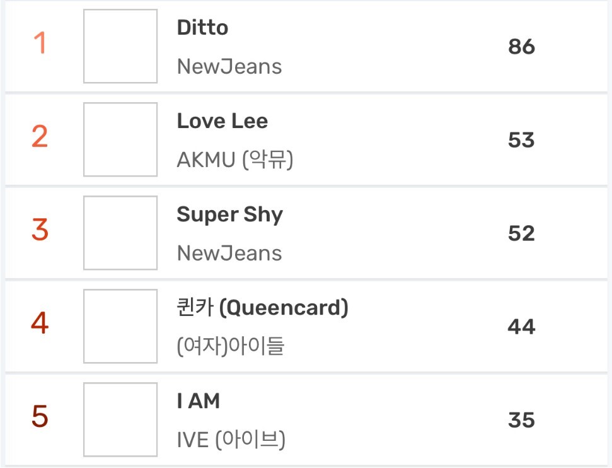
Task: Click the Super Shy song title
Action: pyautogui.click(x=230, y=215)
